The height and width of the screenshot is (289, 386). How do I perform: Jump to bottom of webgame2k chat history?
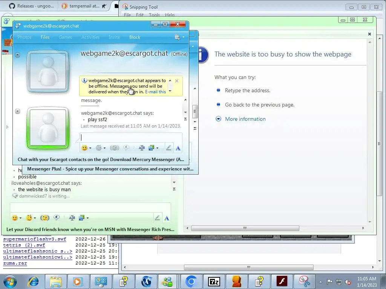pos(185,119)
